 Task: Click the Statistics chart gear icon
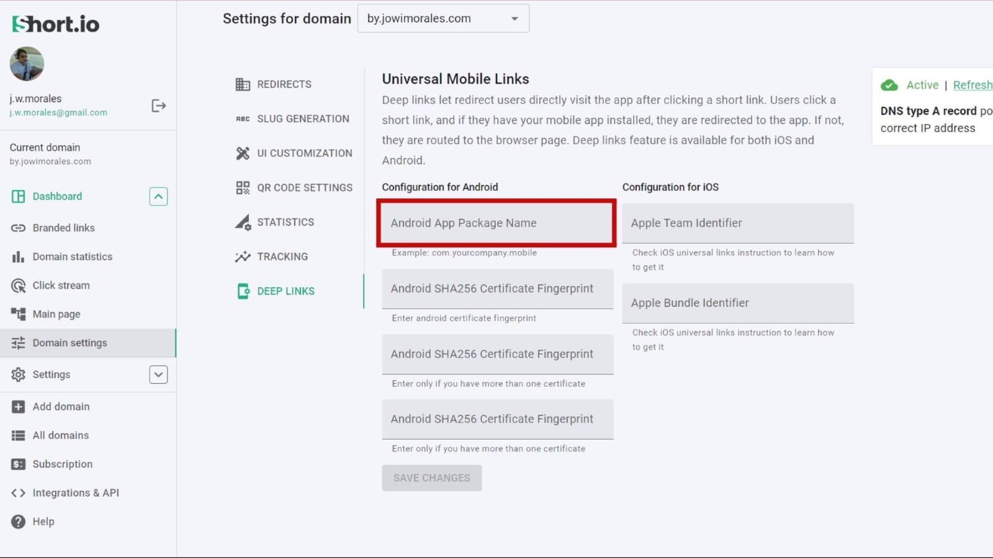(x=243, y=222)
